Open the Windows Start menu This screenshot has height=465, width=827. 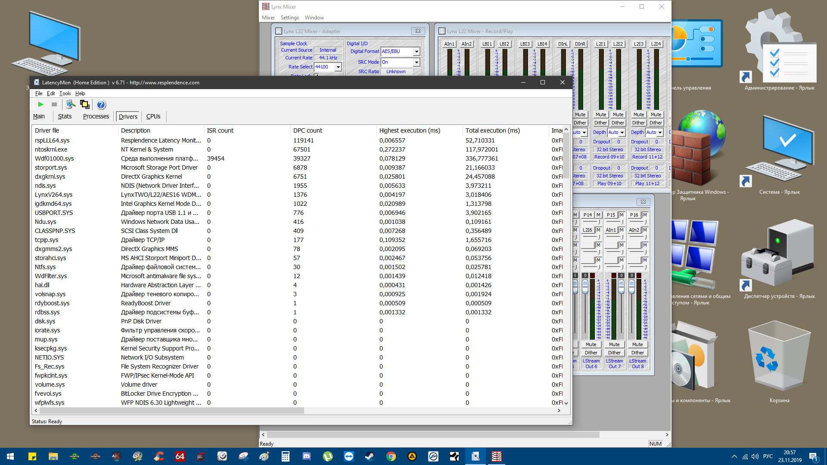(x=10, y=456)
